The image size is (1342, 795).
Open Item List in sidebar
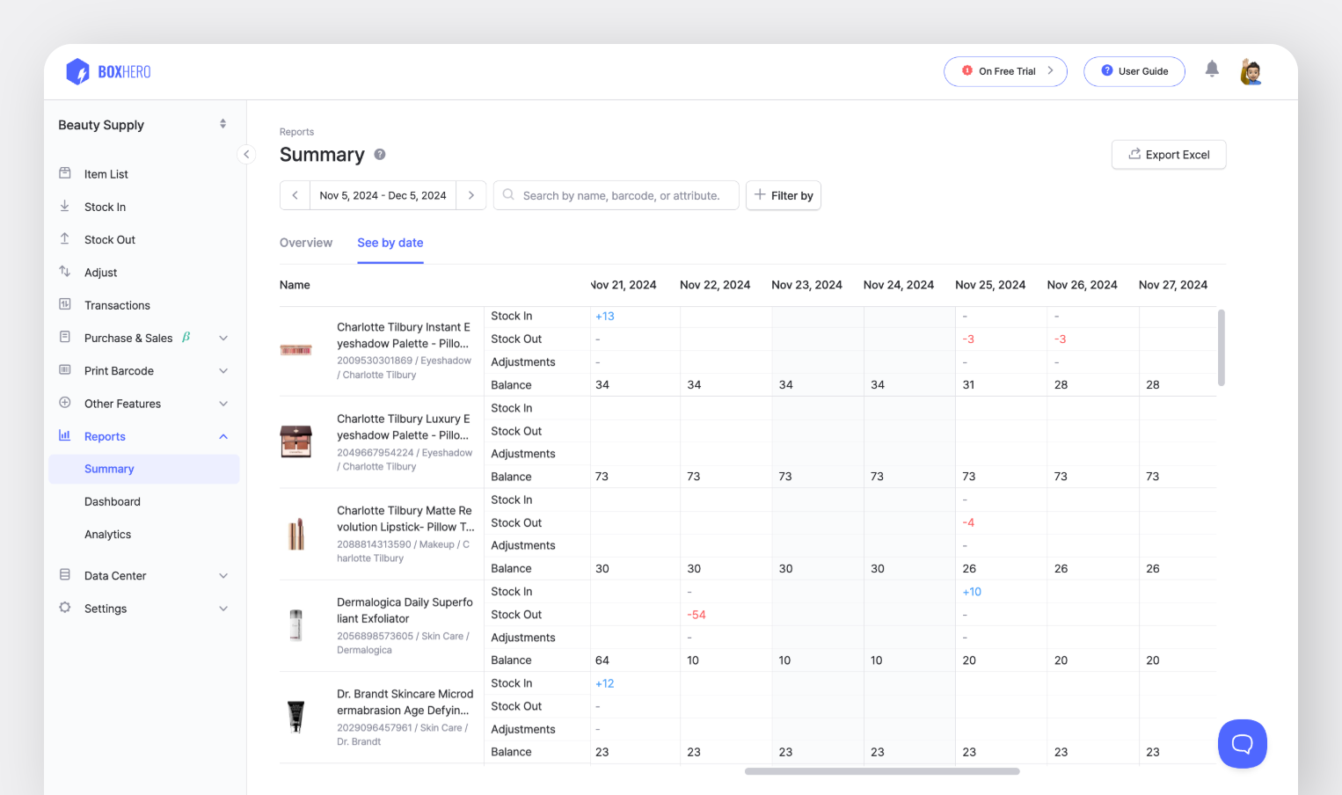(x=106, y=174)
